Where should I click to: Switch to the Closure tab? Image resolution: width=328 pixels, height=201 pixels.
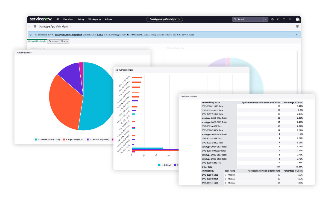click(x=64, y=41)
